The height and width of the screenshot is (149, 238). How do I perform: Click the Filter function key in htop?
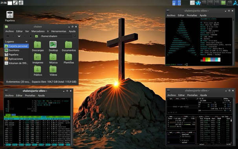pos(28,145)
